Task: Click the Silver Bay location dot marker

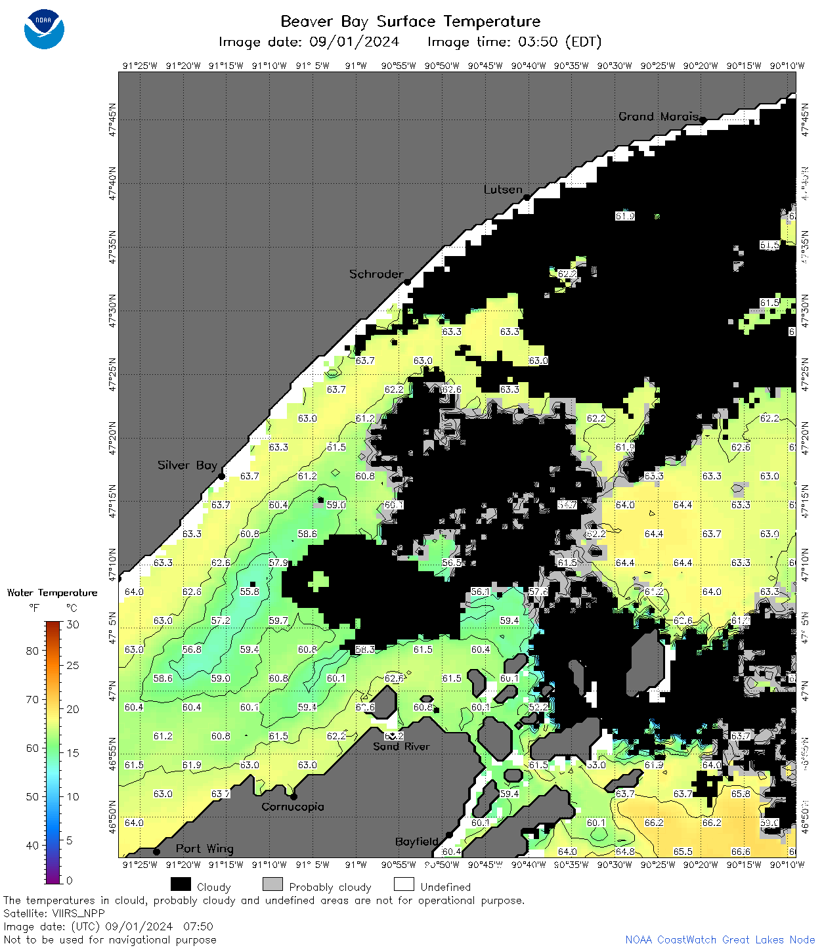Action: coord(222,476)
